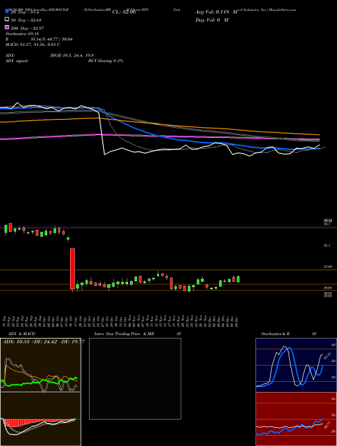Viewport: 337px width, 446px height.
Task: Click the blue Stochastics chart panel
Action: (x=296, y=365)
